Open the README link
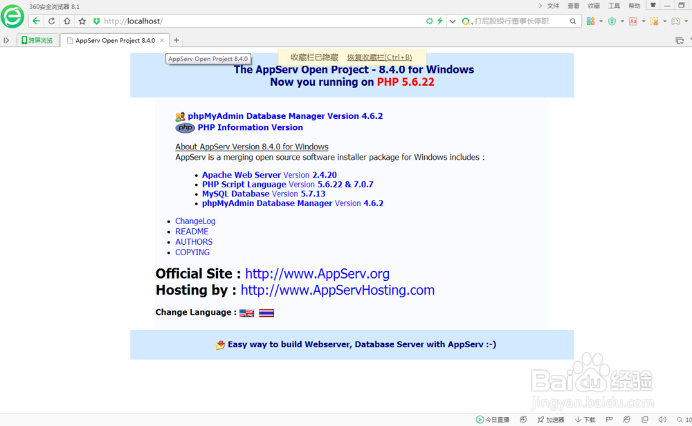This screenshot has width=692, height=426. click(192, 232)
